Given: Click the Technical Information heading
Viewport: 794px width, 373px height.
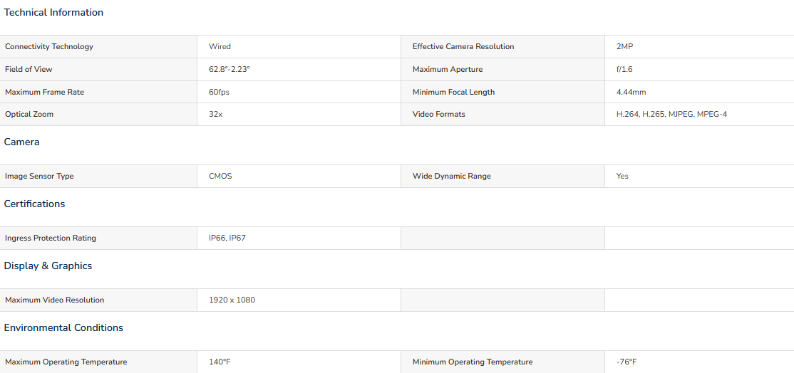Looking at the screenshot, I should 53,13.
